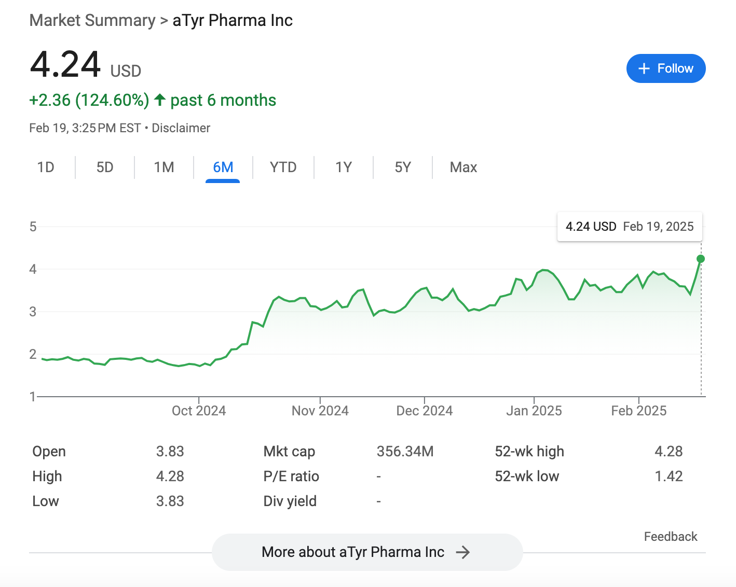Switch to the 5D tab
Viewport: 736px width, 587px height.
(x=105, y=167)
